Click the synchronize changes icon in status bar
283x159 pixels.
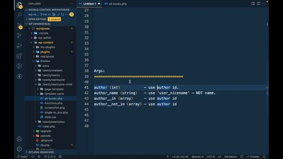(33, 157)
